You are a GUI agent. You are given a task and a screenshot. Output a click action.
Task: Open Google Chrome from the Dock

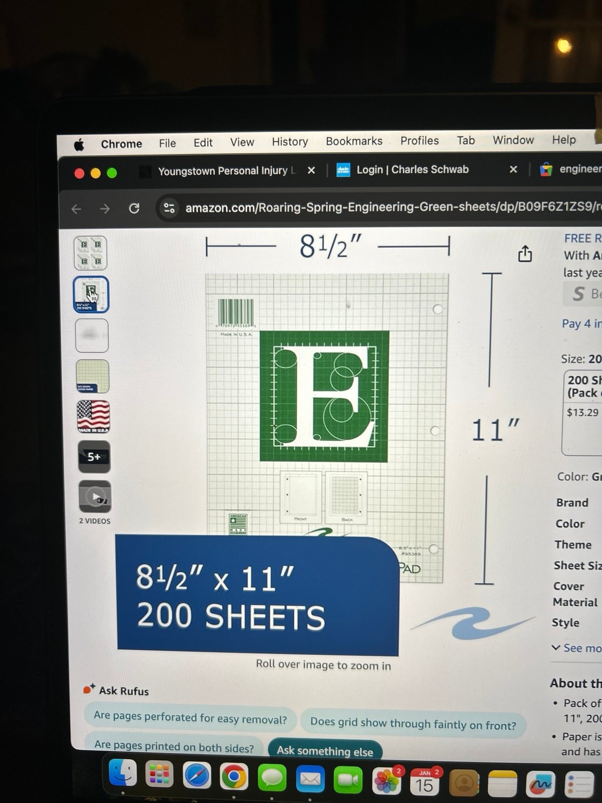tap(234, 777)
